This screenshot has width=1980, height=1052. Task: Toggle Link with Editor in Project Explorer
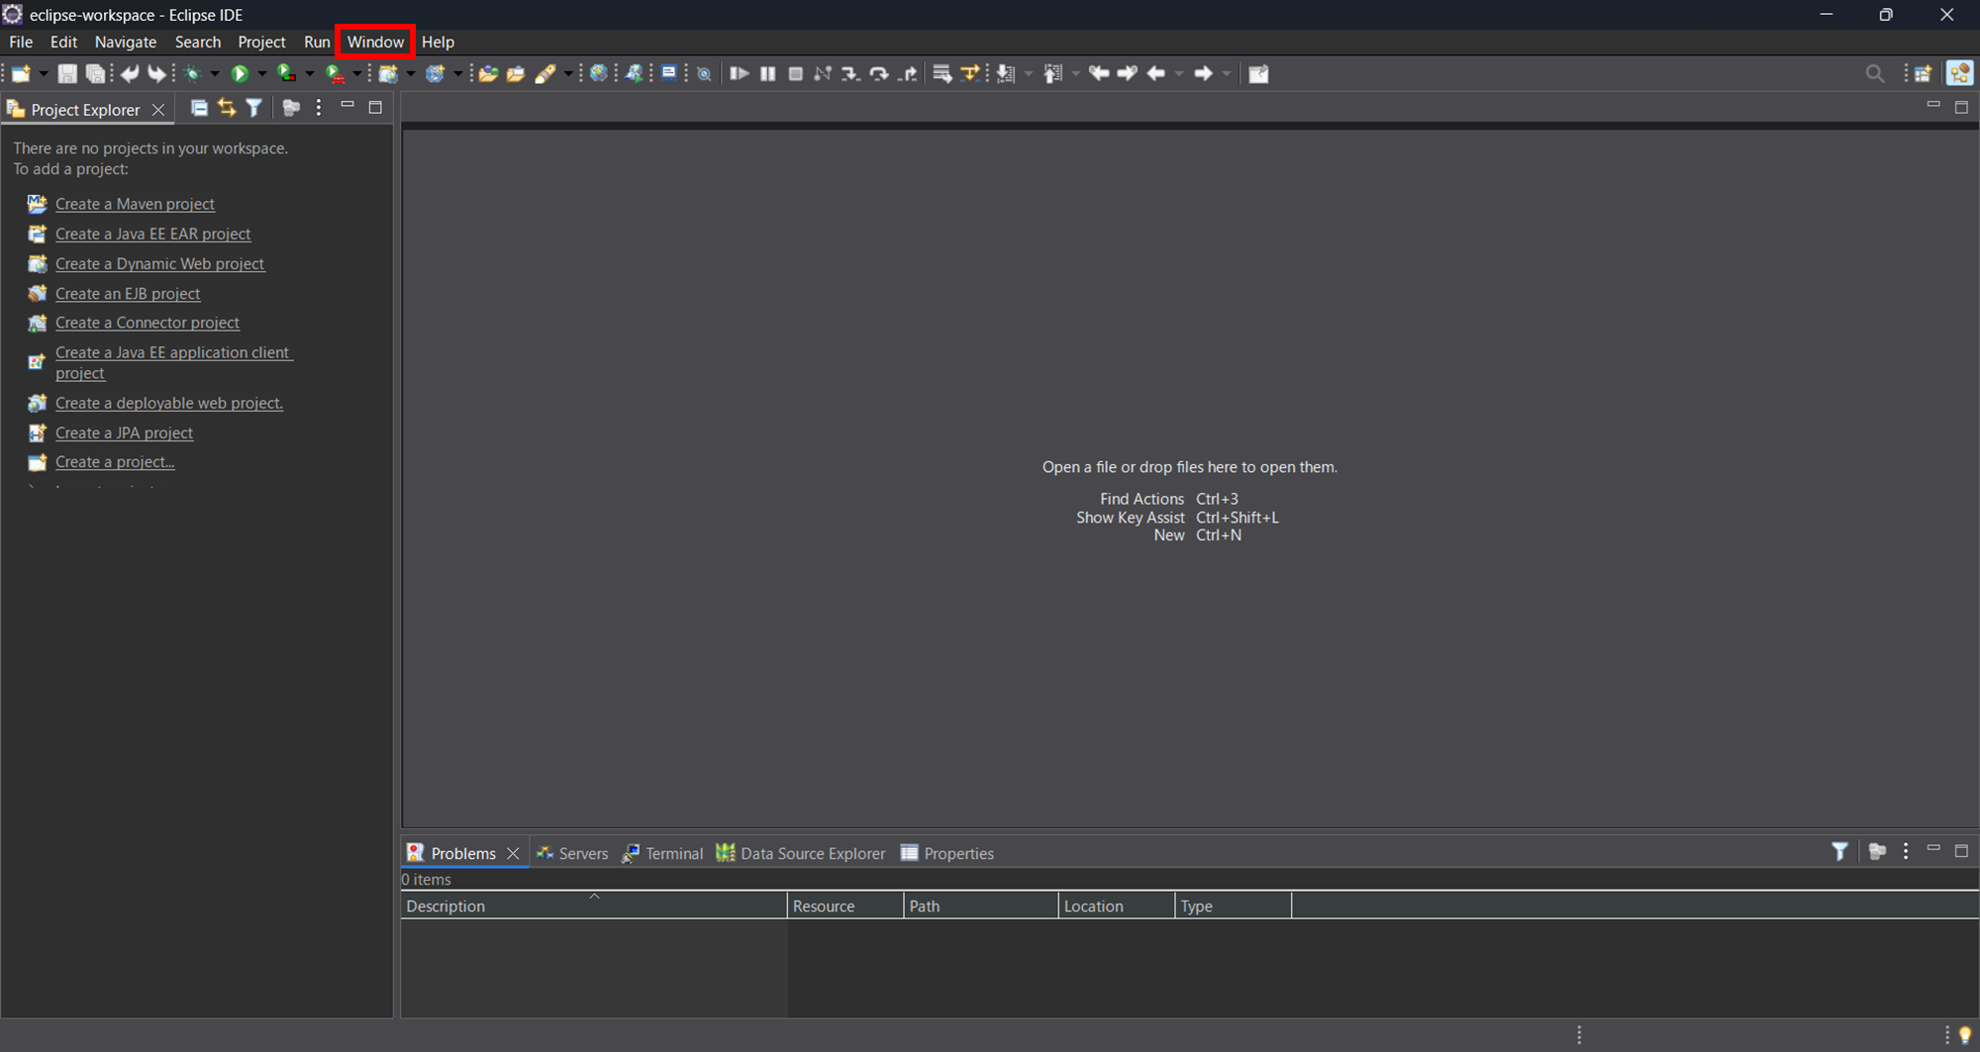[227, 108]
